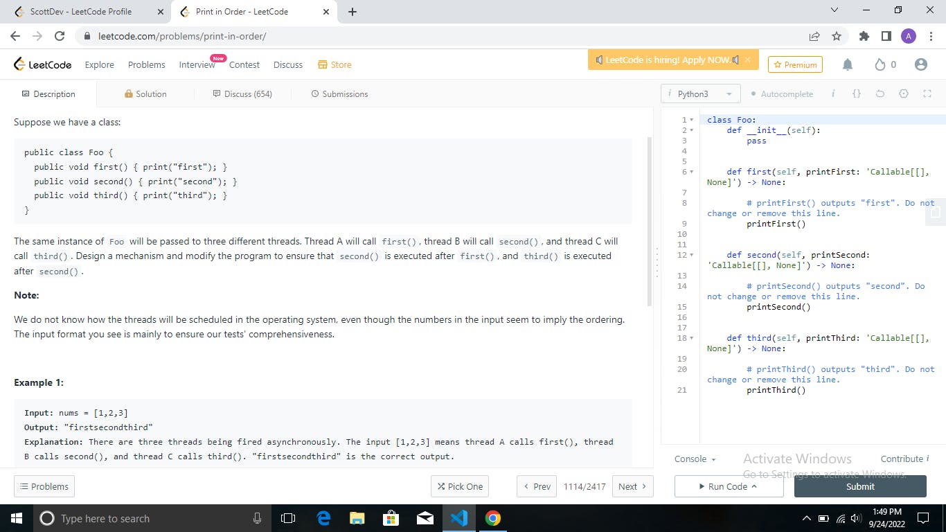Open the Python3 language dropdown
The height and width of the screenshot is (532, 946).
point(699,94)
